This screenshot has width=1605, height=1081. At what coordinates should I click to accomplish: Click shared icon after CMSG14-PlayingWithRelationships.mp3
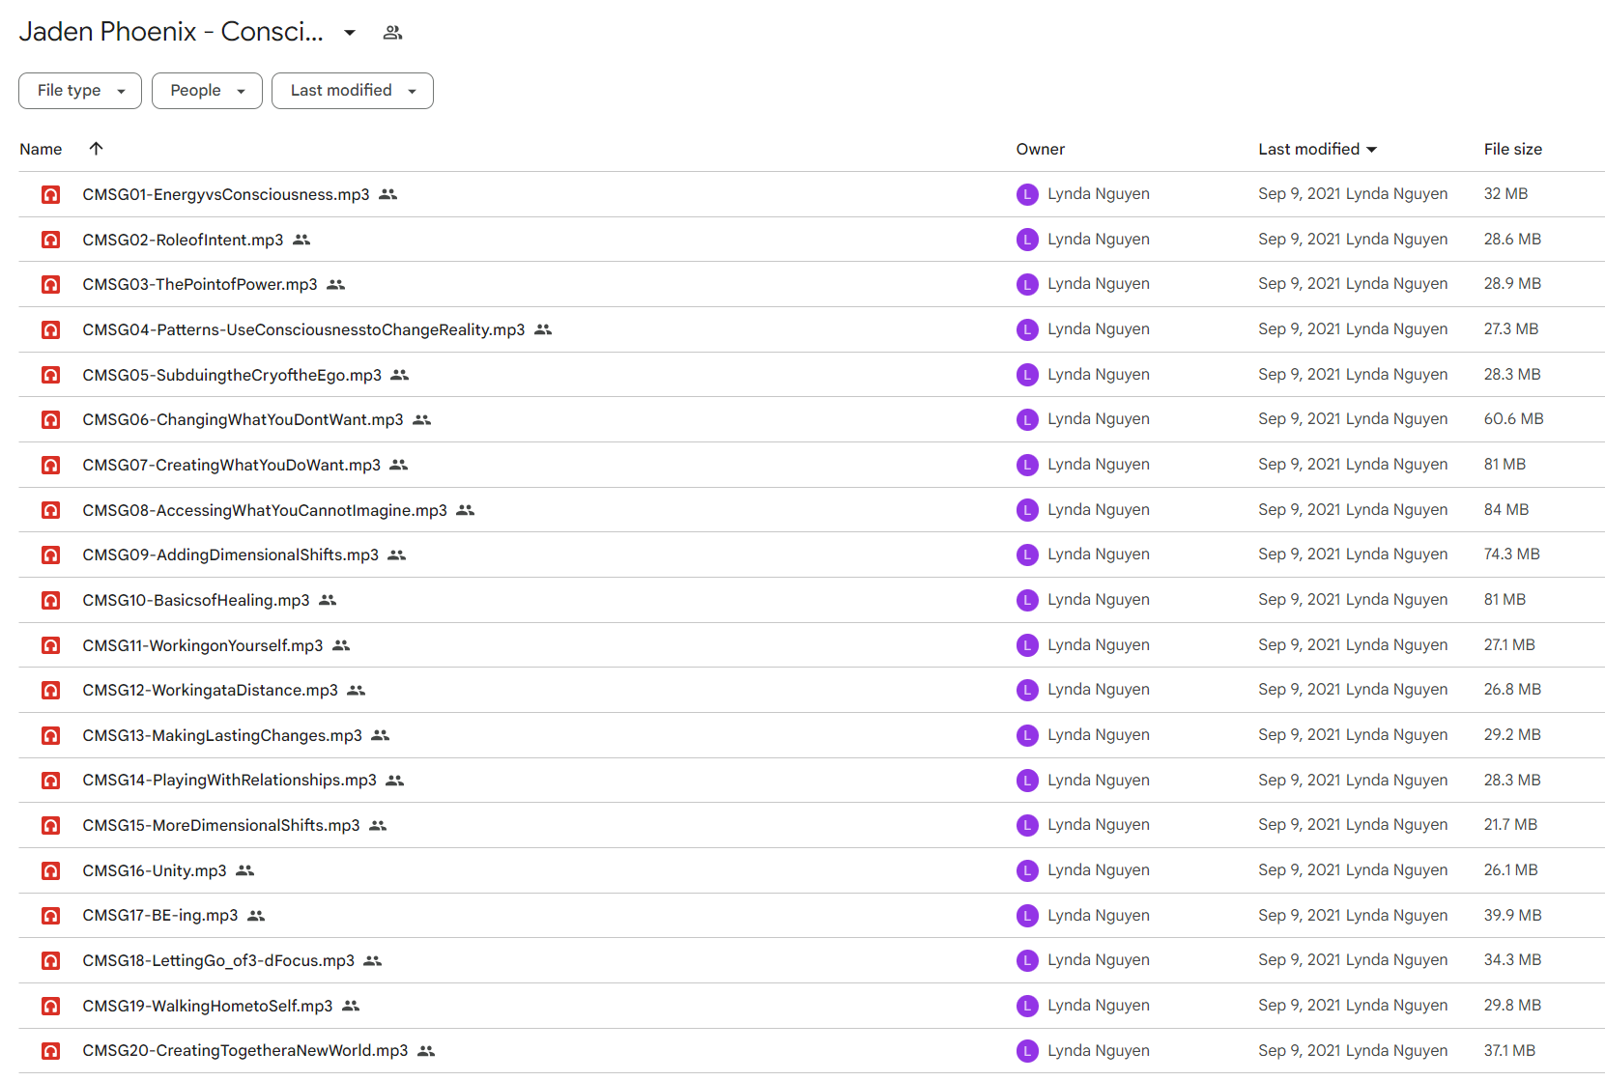click(395, 781)
